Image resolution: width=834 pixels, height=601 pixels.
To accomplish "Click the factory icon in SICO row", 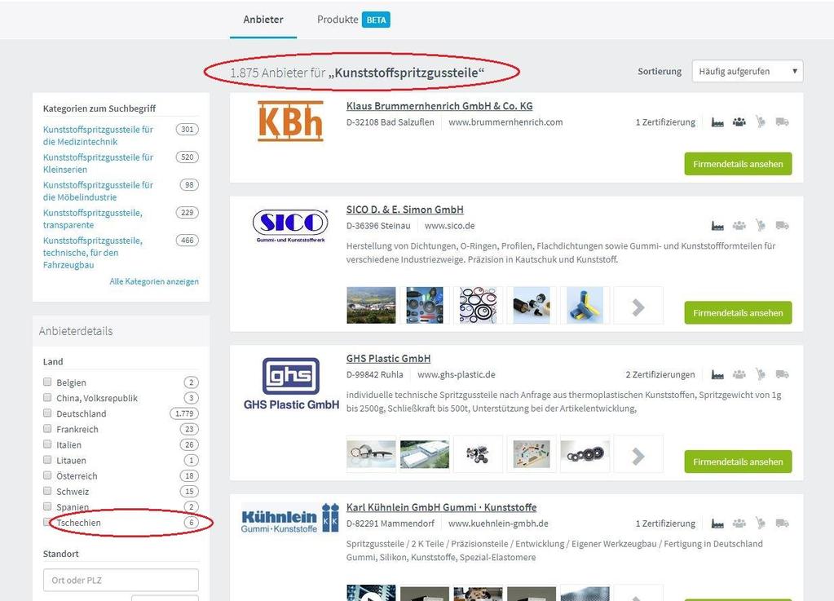I will click(x=717, y=226).
